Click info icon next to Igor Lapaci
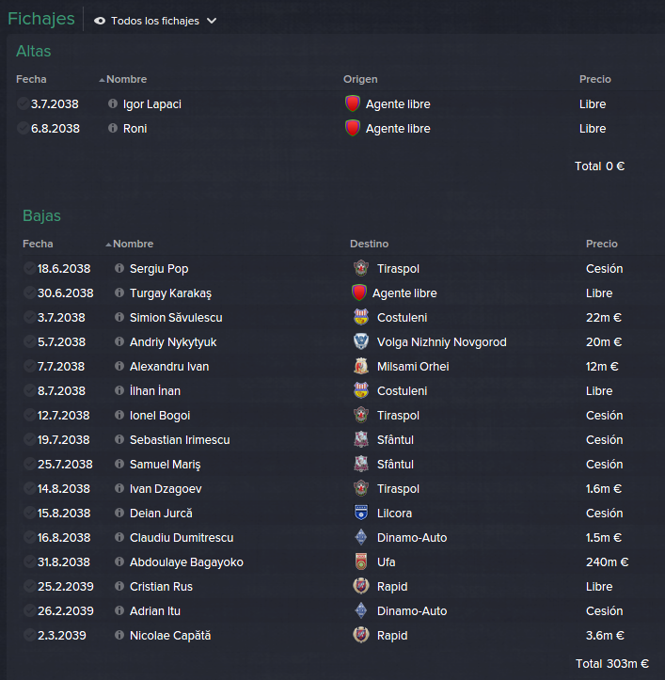 point(113,103)
